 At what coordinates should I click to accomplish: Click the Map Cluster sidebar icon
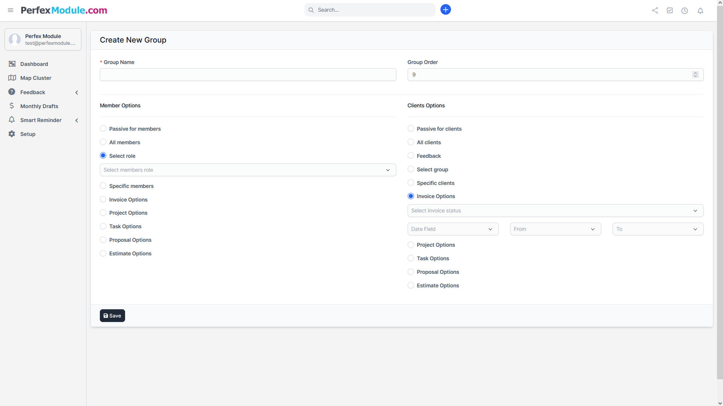[x=12, y=78]
